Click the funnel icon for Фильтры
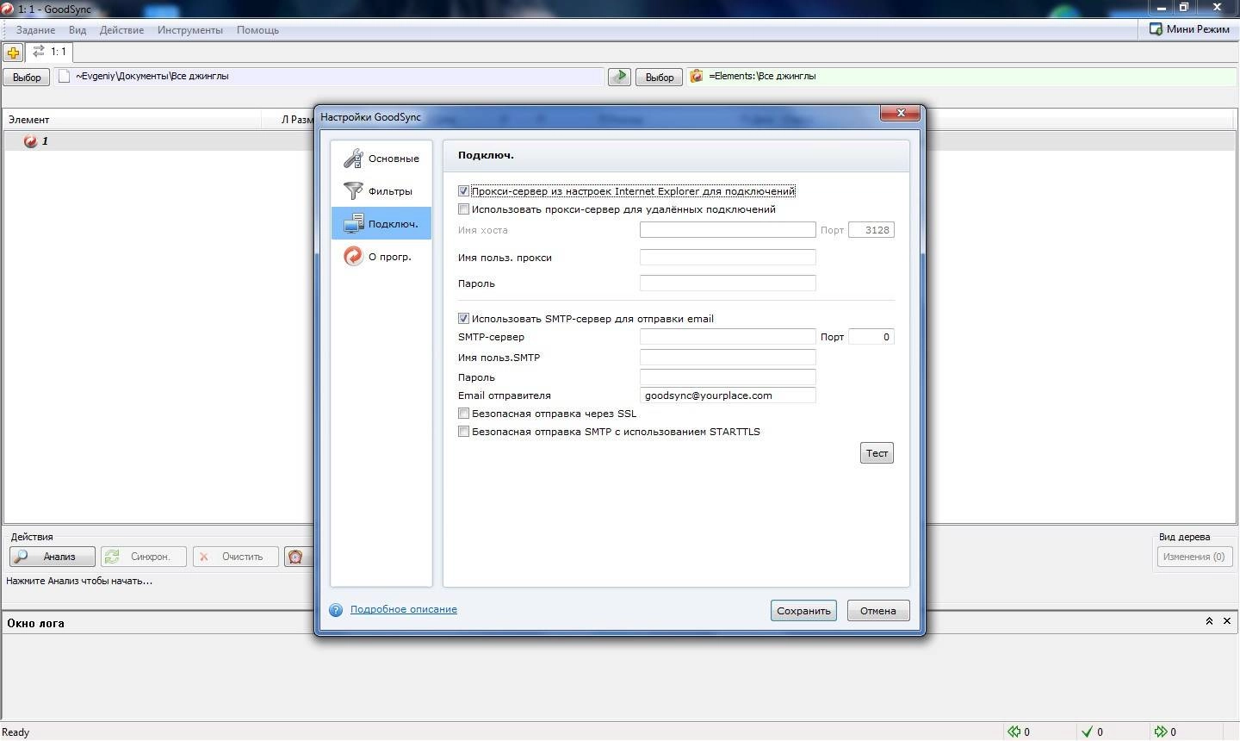This screenshot has height=741, width=1240. coord(353,191)
